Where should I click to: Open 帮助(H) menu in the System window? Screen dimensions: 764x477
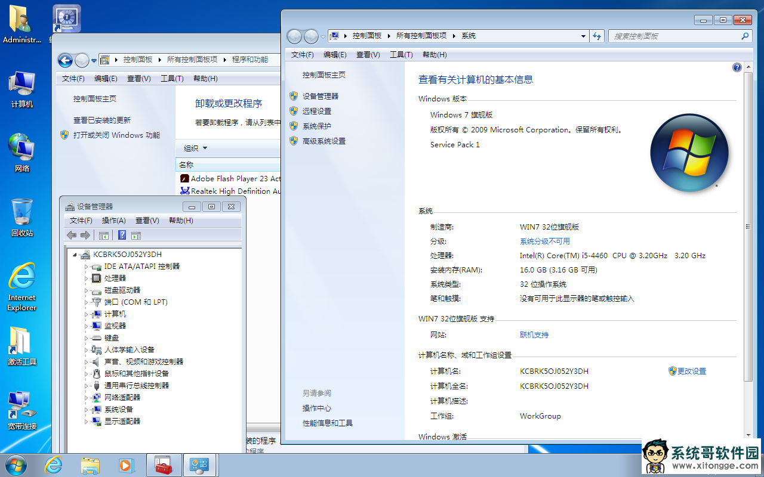point(435,54)
